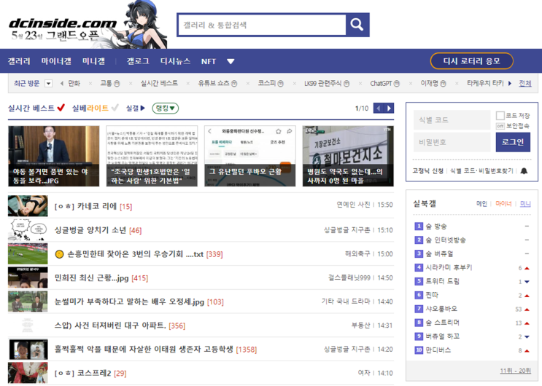
Task: Select the 메인 tab in 실북갤
Action: click(481, 204)
